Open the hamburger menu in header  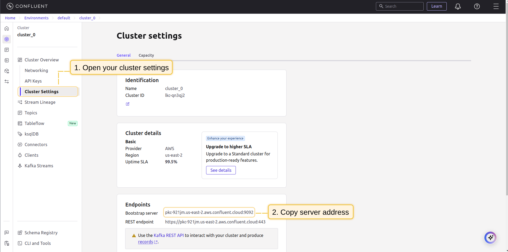coord(496,6)
